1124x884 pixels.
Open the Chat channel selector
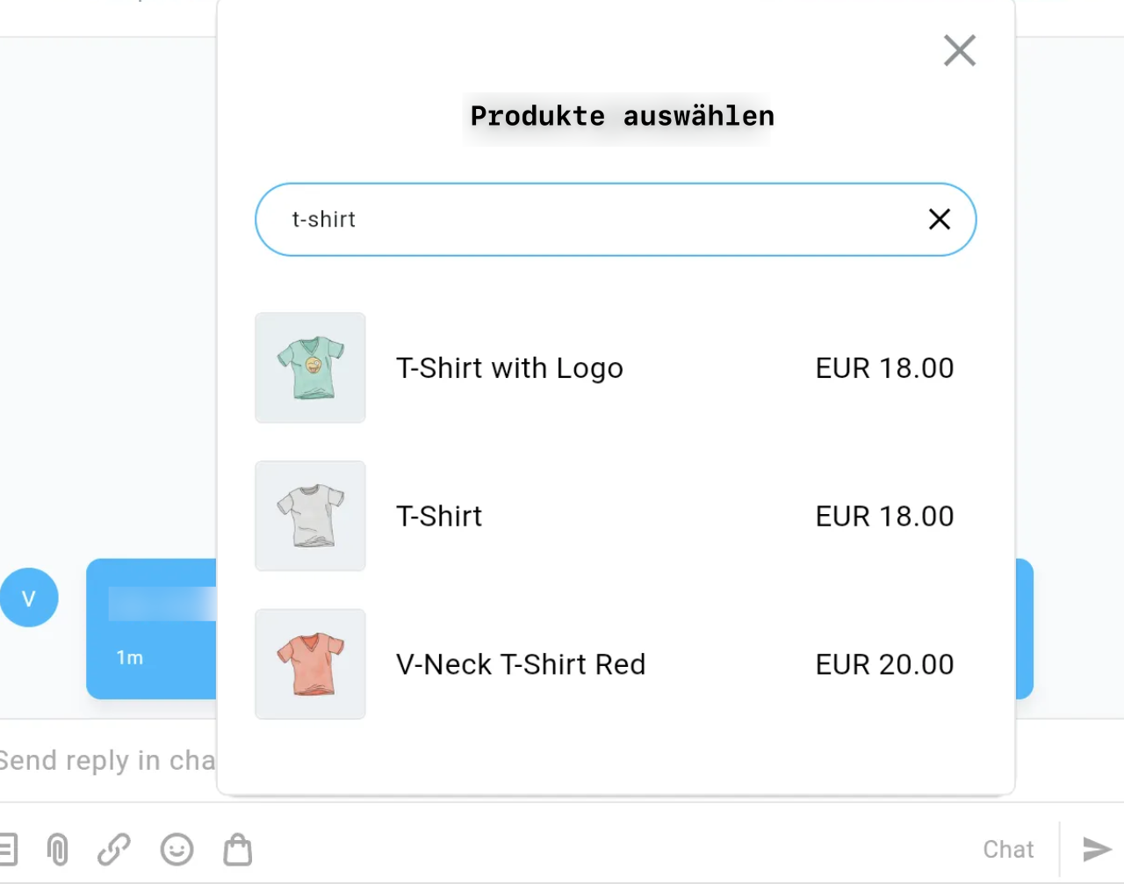(x=1007, y=849)
